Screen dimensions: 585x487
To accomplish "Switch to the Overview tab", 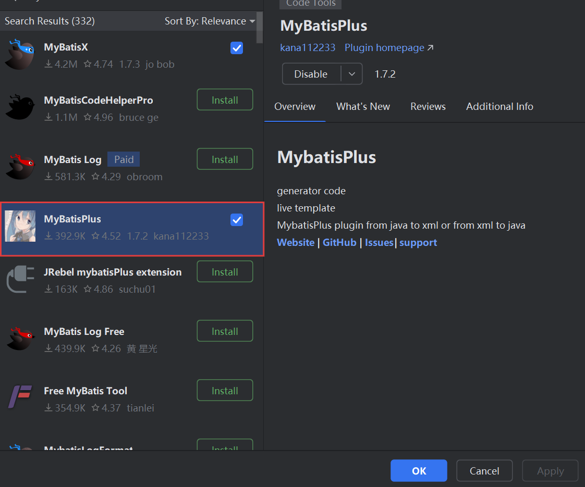I will click(x=295, y=107).
